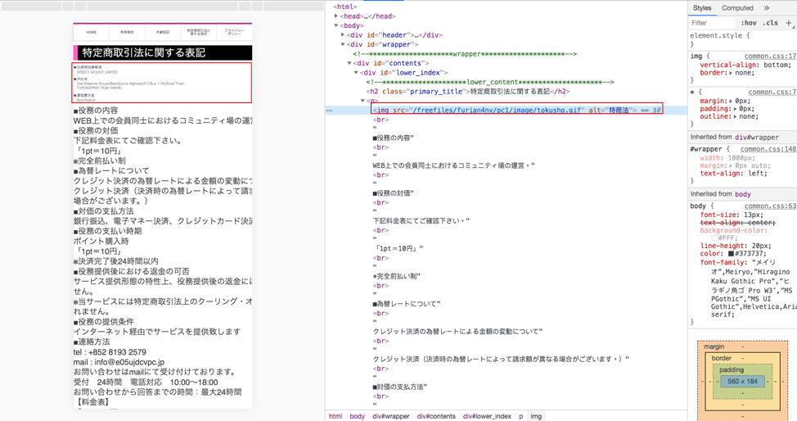The width and height of the screenshot is (797, 421).
Task: Expand the head element node
Action: tap(336, 16)
